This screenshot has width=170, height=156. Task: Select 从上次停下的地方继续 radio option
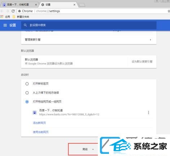27,93
